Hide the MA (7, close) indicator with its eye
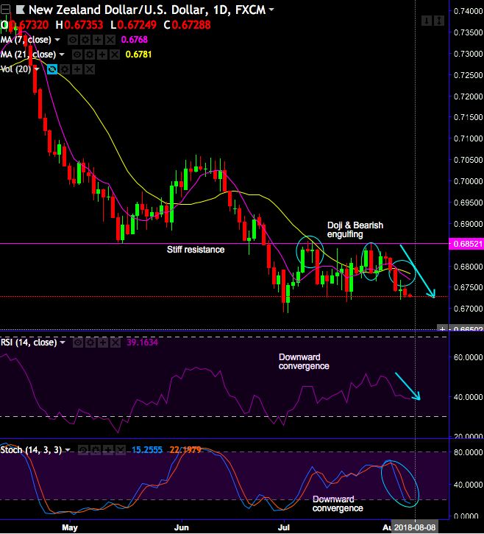Image resolution: width=484 pixels, height=534 pixels. [x=73, y=40]
